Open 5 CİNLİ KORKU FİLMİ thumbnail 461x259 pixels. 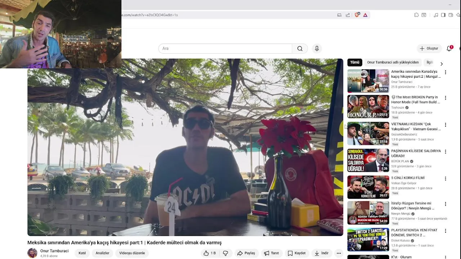point(368,187)
